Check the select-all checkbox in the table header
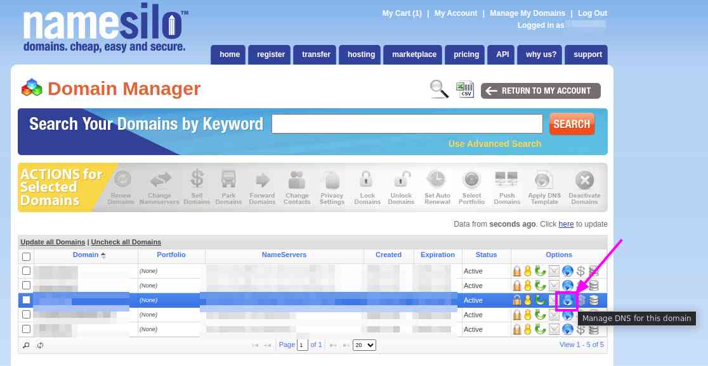The width and height of the screenshot is (708, 366). [x=26, y=256]
